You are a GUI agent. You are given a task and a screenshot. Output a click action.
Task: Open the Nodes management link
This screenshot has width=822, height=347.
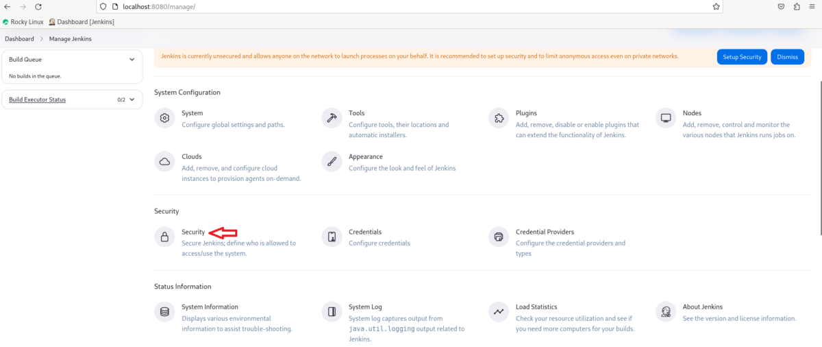click(692, 113)
